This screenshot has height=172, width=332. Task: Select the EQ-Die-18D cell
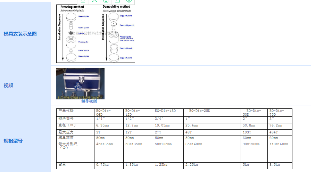point(168,113)
